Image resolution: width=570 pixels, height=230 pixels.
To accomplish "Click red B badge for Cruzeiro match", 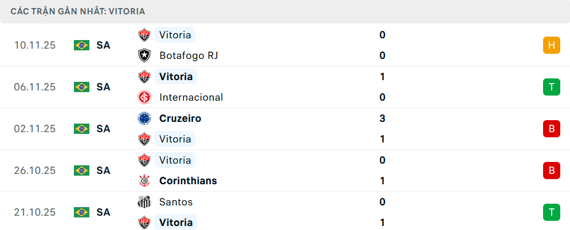I will (x=551, y=129).
